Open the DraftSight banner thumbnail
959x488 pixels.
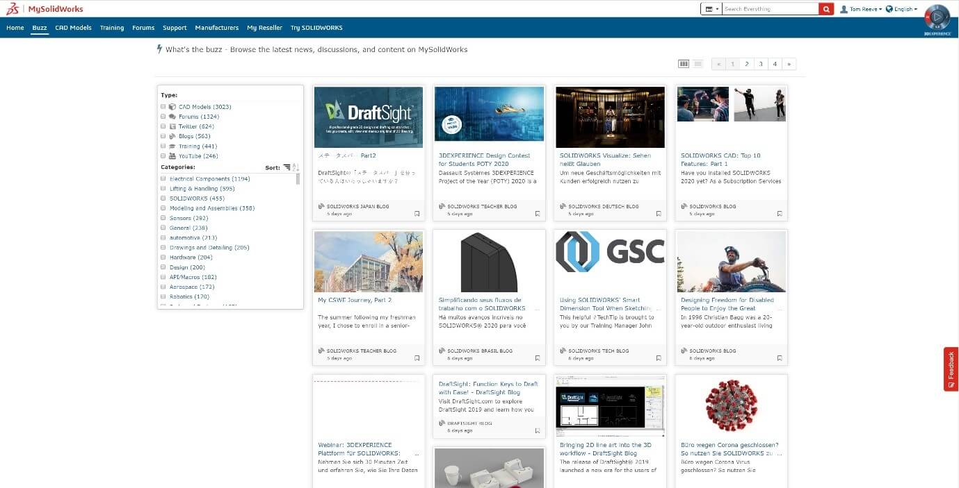(368, 117)
